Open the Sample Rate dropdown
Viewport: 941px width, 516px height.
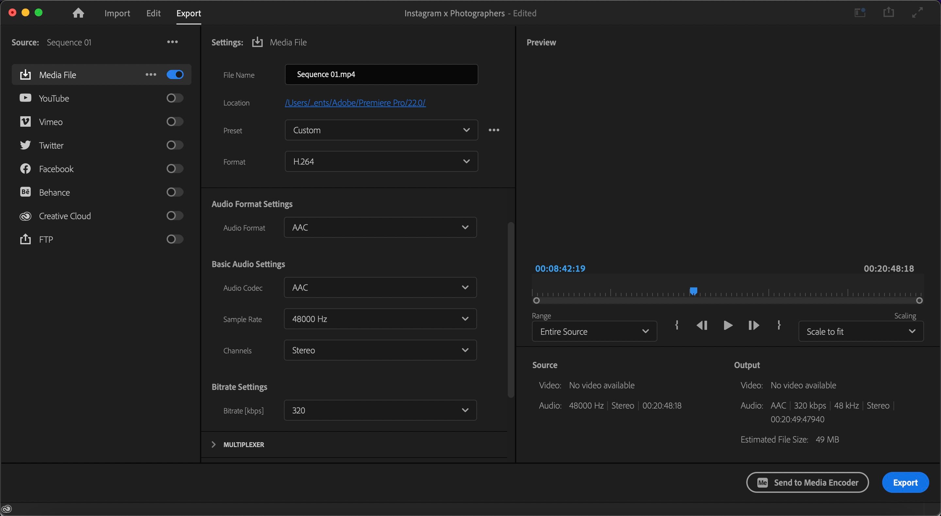380,319
